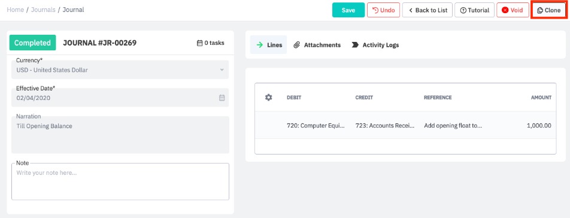570x218 pixels.
Task: Open the Journals breadcrumb link
Action: [43, 10]
